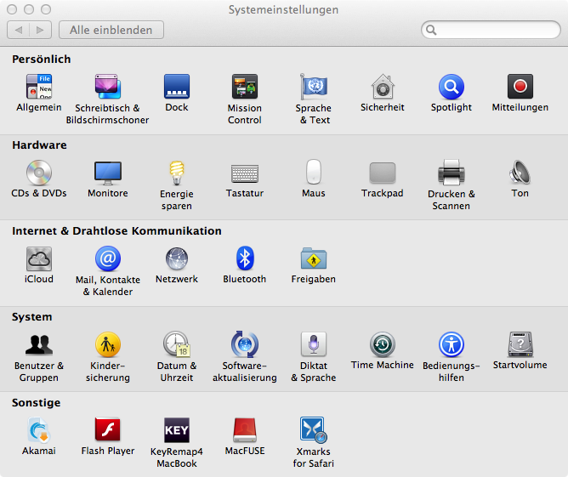
Task: Open the Allgemein preferences pane
Action: (x=39, y=88)
